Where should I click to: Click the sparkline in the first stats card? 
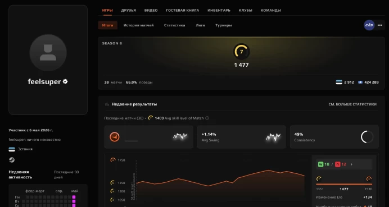click(180, 136)
